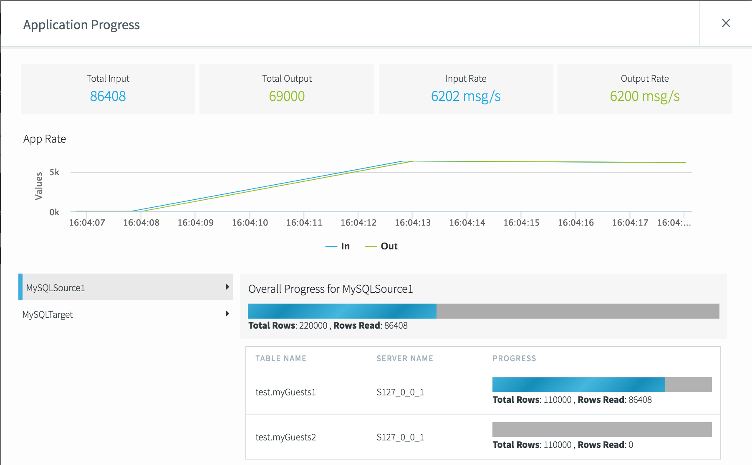Viewport: 752px width, 465px height.
Task: Click the Output Rate metric tile
Action: point(644,89)
